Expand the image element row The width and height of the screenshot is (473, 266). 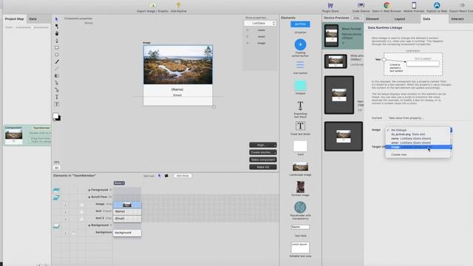click(66, 205)
